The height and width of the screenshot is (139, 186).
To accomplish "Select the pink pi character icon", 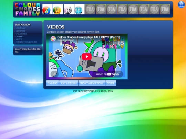I will point(69,9).
